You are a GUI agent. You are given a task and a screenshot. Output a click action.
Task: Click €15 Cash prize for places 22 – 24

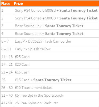(x=22, y=72)
